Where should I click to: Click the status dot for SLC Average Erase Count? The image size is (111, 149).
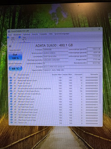click(x=12, y=115)
